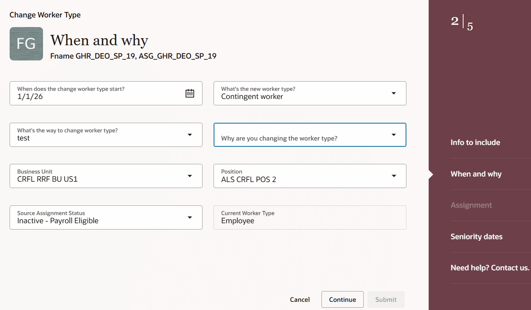Expand the 'What's the way to change worker type?' list
The image size is (531, 310).
190,135
